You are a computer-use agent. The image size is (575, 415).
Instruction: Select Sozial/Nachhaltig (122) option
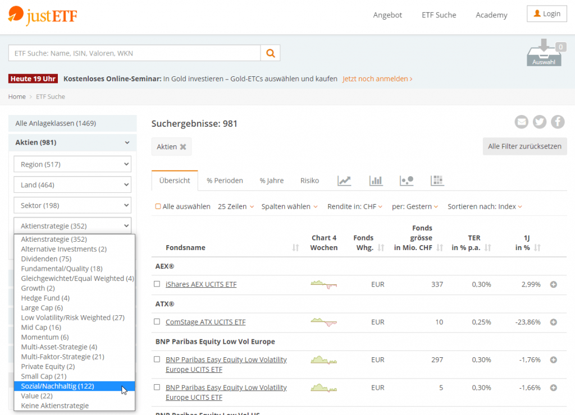[x=75, y=386]
